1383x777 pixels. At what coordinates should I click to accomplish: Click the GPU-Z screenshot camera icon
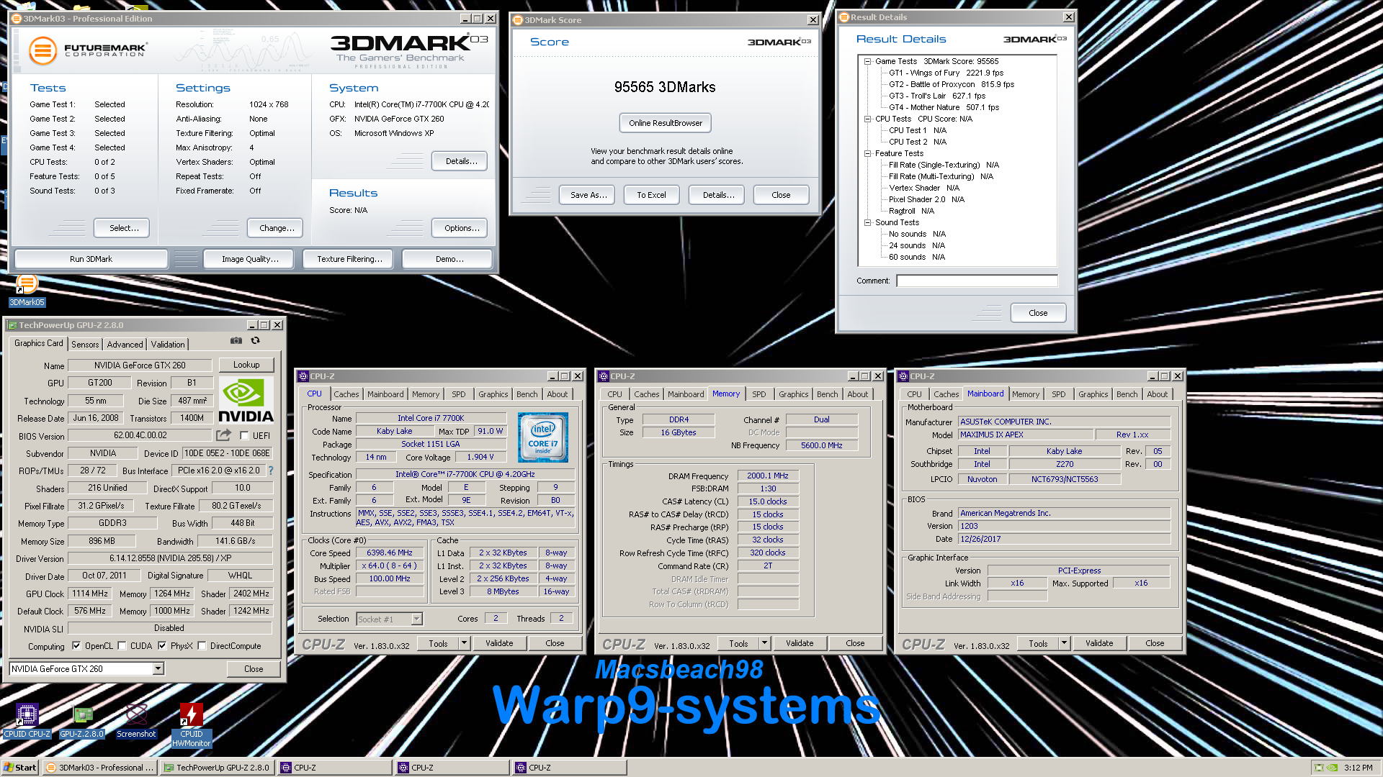tap(236, 341)
